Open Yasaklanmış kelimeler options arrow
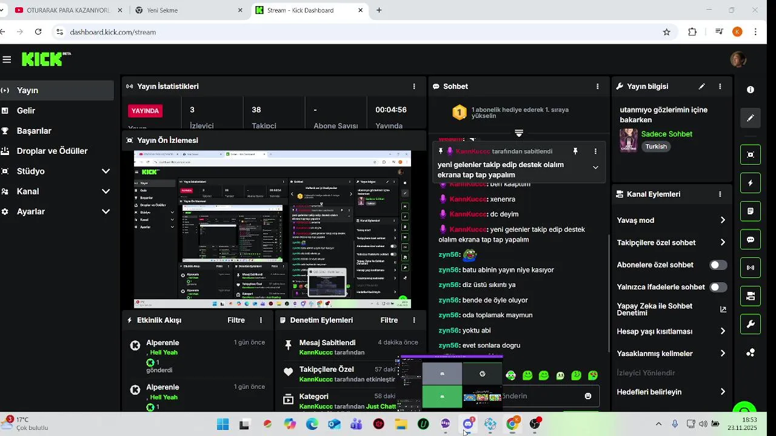The height and width of the screenshot is (436, 776). click(723, 354)
